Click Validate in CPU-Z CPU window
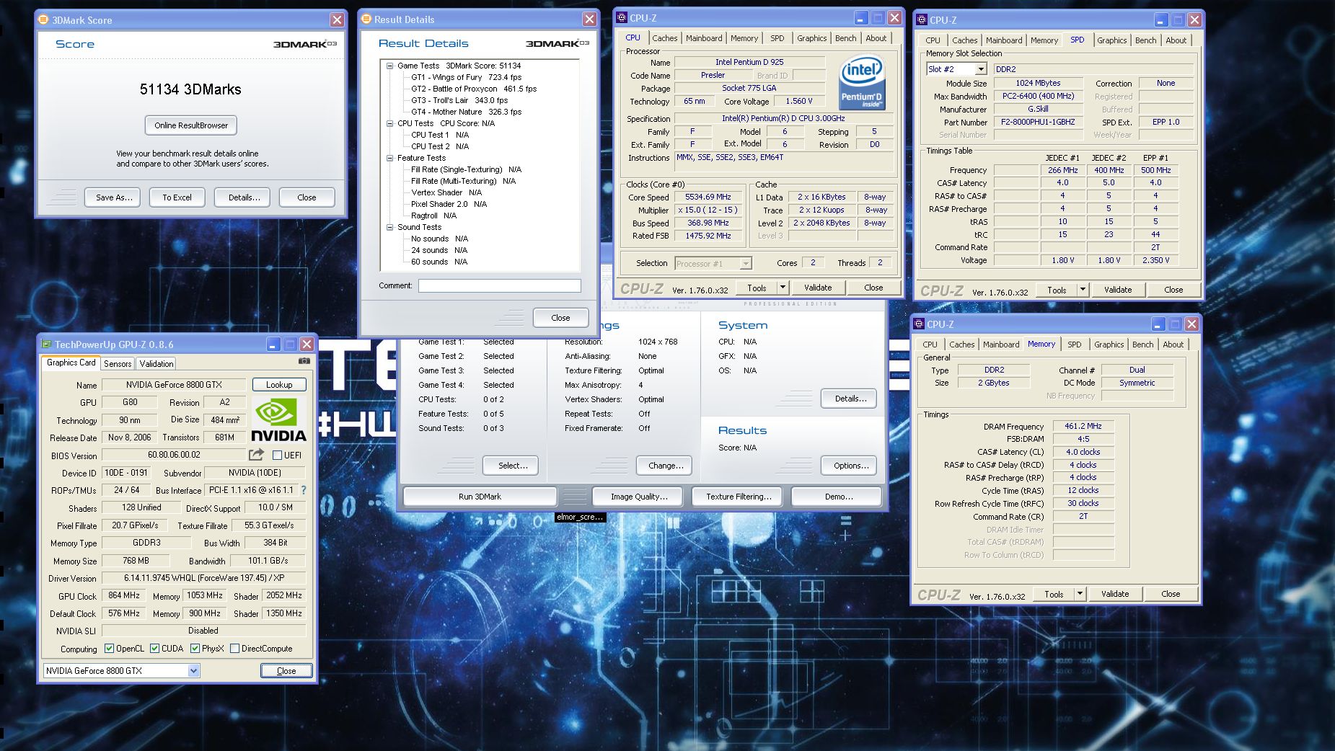Viewport: 1335px width, 751px height. [x=818, y=288]
